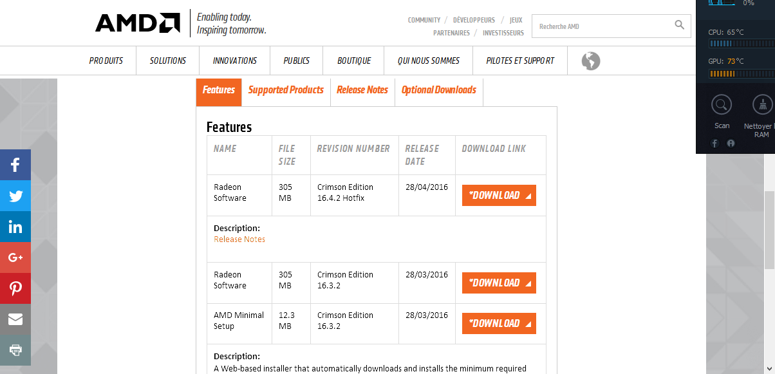Screen dimensions: 775x374
Task: Click the Scan icon in the monitor widget
Action: coord(722,104)
